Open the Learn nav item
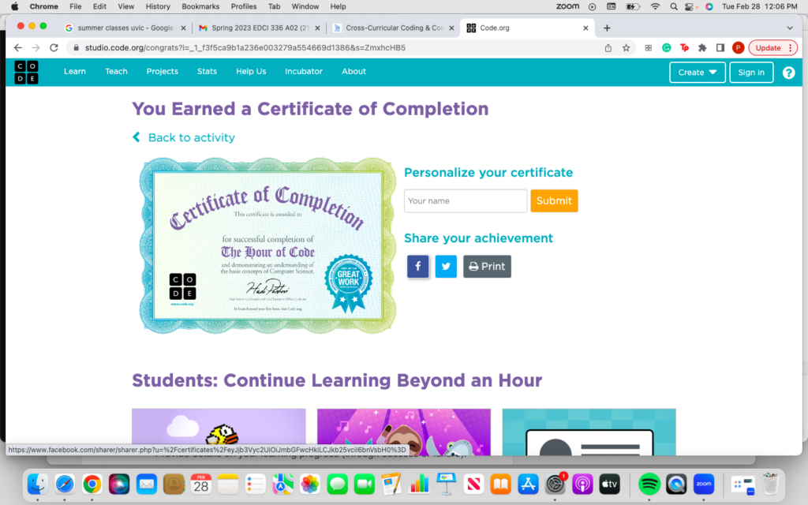This screenshot has height=505, width=808. coord(75,72)
